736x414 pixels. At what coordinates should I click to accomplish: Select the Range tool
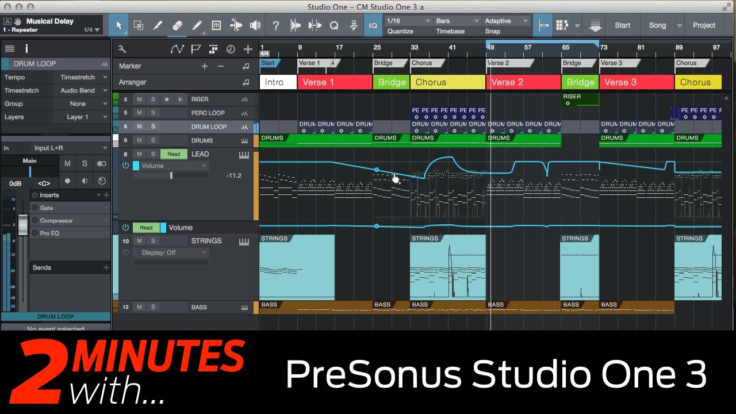coord(139,25)
